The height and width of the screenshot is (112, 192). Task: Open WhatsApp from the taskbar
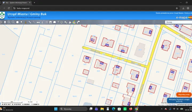pyautogui.click(x=125, y=109)
